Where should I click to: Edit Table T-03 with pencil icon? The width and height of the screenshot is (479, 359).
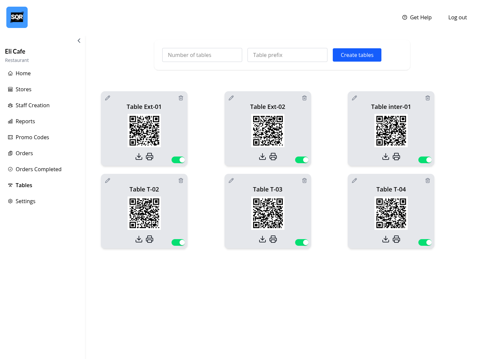(231, 180)
